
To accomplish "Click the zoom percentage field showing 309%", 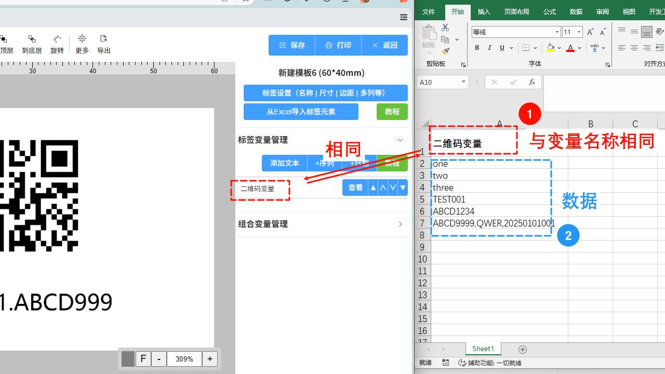I will (184, 359).
